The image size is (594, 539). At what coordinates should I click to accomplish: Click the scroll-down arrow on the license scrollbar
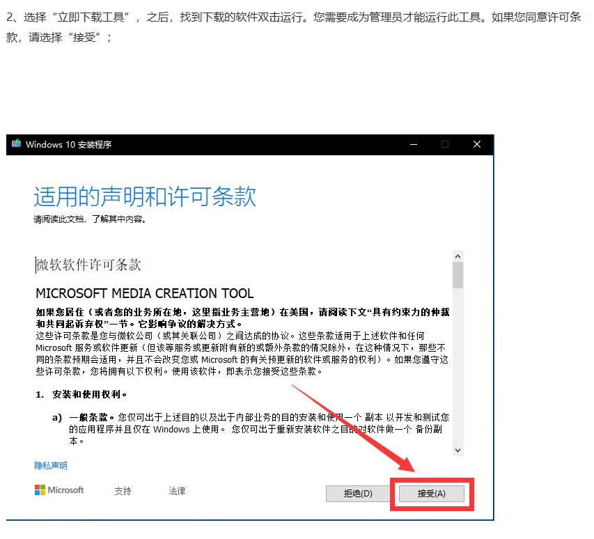click(458, 451)
